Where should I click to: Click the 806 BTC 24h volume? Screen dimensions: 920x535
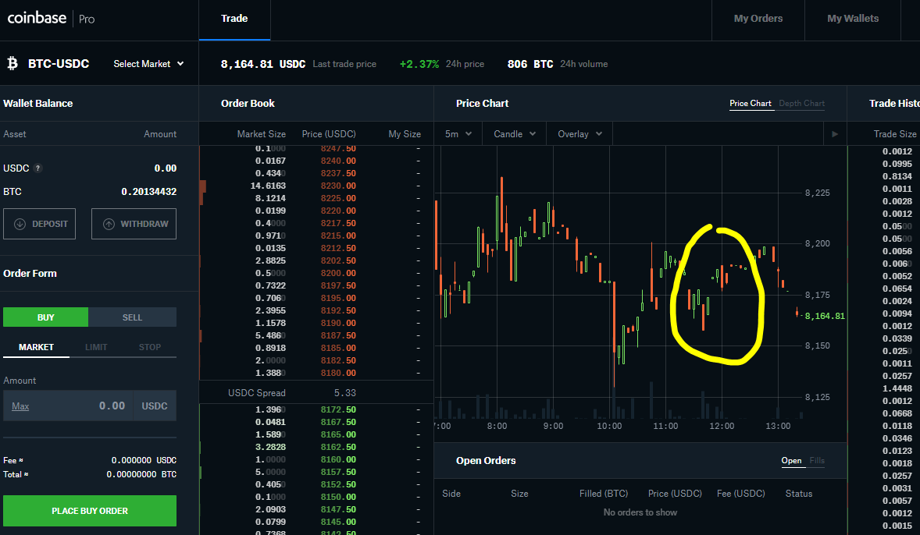(530, 64)
